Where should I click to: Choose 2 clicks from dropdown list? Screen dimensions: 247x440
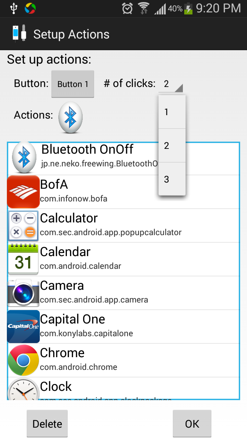[172, 146]
